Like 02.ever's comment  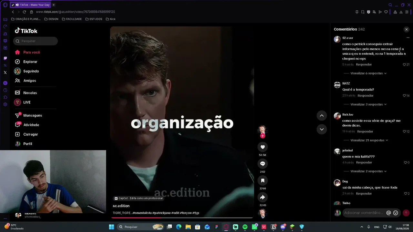pos(404,64)
